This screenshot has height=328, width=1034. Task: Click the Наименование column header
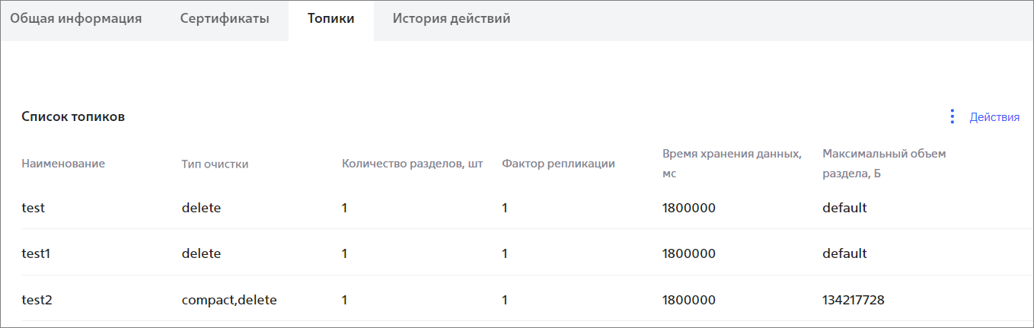(x=63, y=164)
